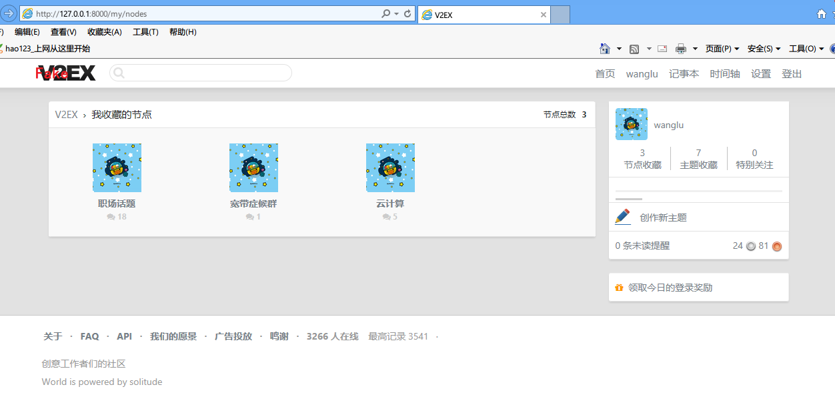This screenshot has height=405, width=835.
Task: Close the V2EX browser tab
Action: [x=544, y=15]
